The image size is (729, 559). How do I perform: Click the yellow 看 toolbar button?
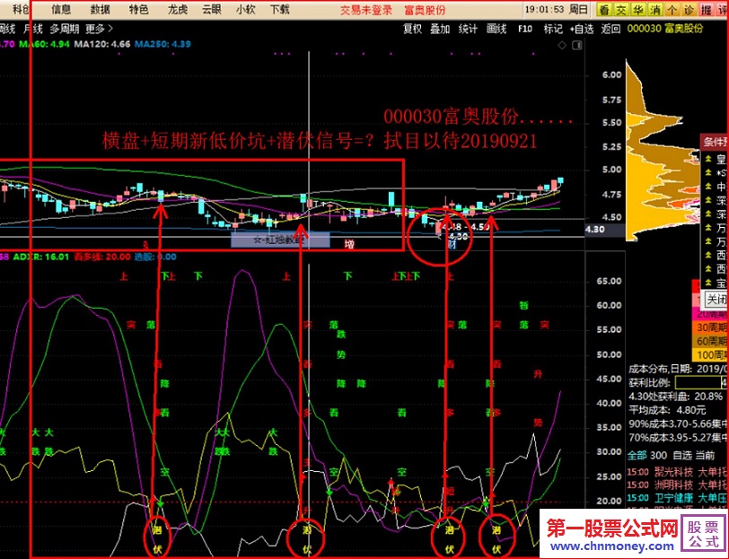coord(604,10)
